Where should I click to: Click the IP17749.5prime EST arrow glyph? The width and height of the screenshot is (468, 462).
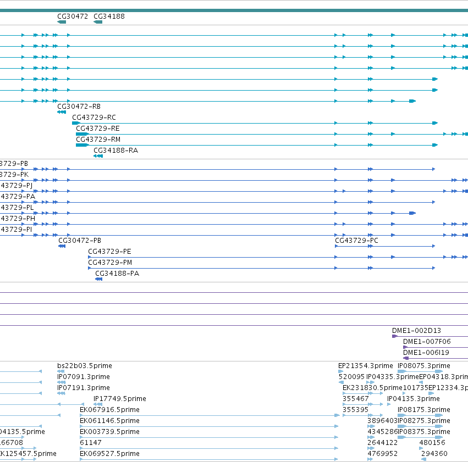98,404
